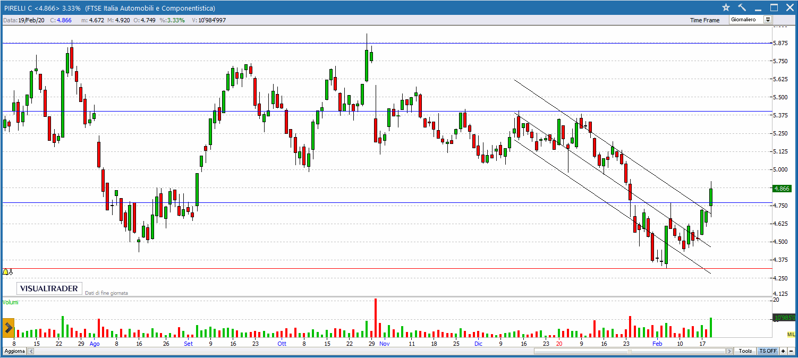
Task: Click the Time Frame dropdown arrow button
Action: [x=768, y=20]
